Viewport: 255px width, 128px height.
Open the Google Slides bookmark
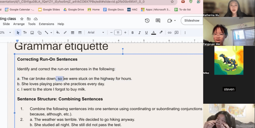(x=49, y=10)
